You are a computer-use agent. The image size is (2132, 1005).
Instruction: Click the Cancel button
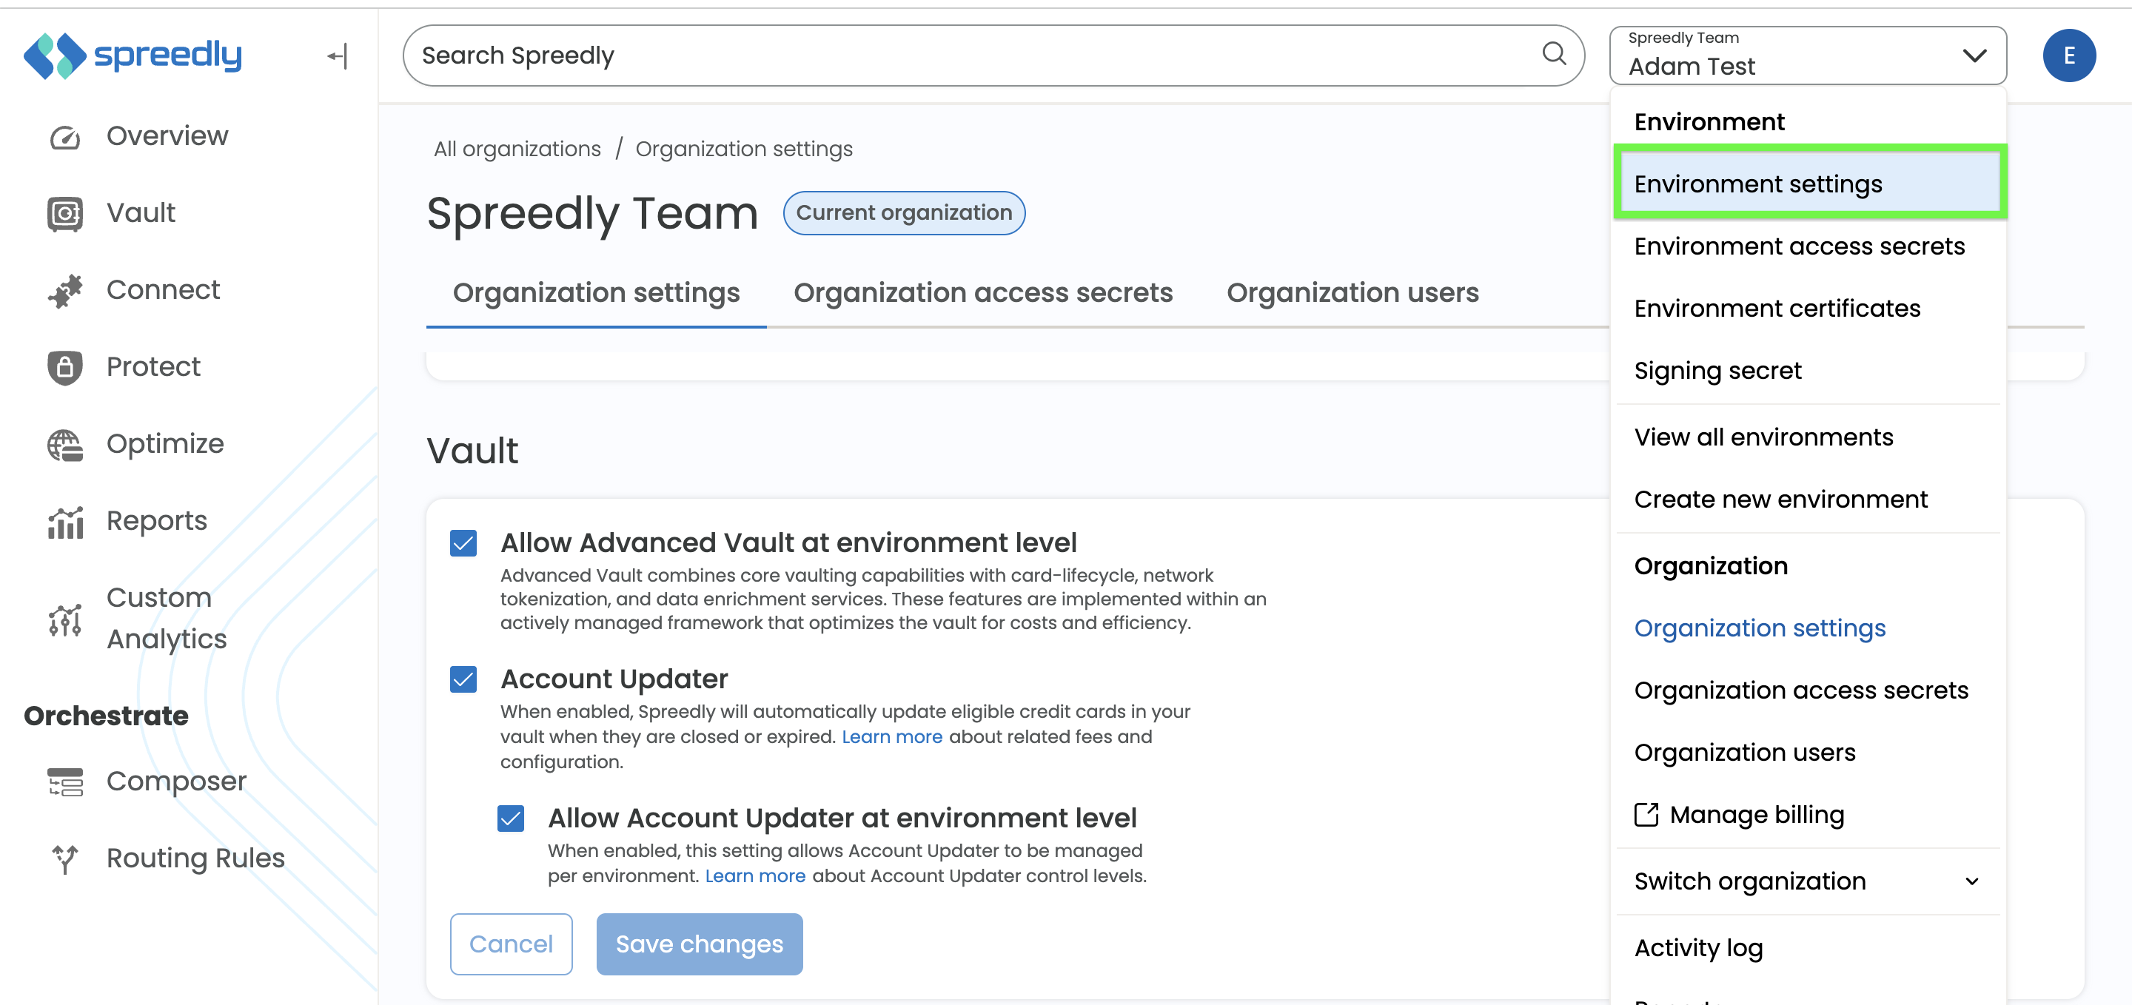pyautogui.click(x=511, y=944)
